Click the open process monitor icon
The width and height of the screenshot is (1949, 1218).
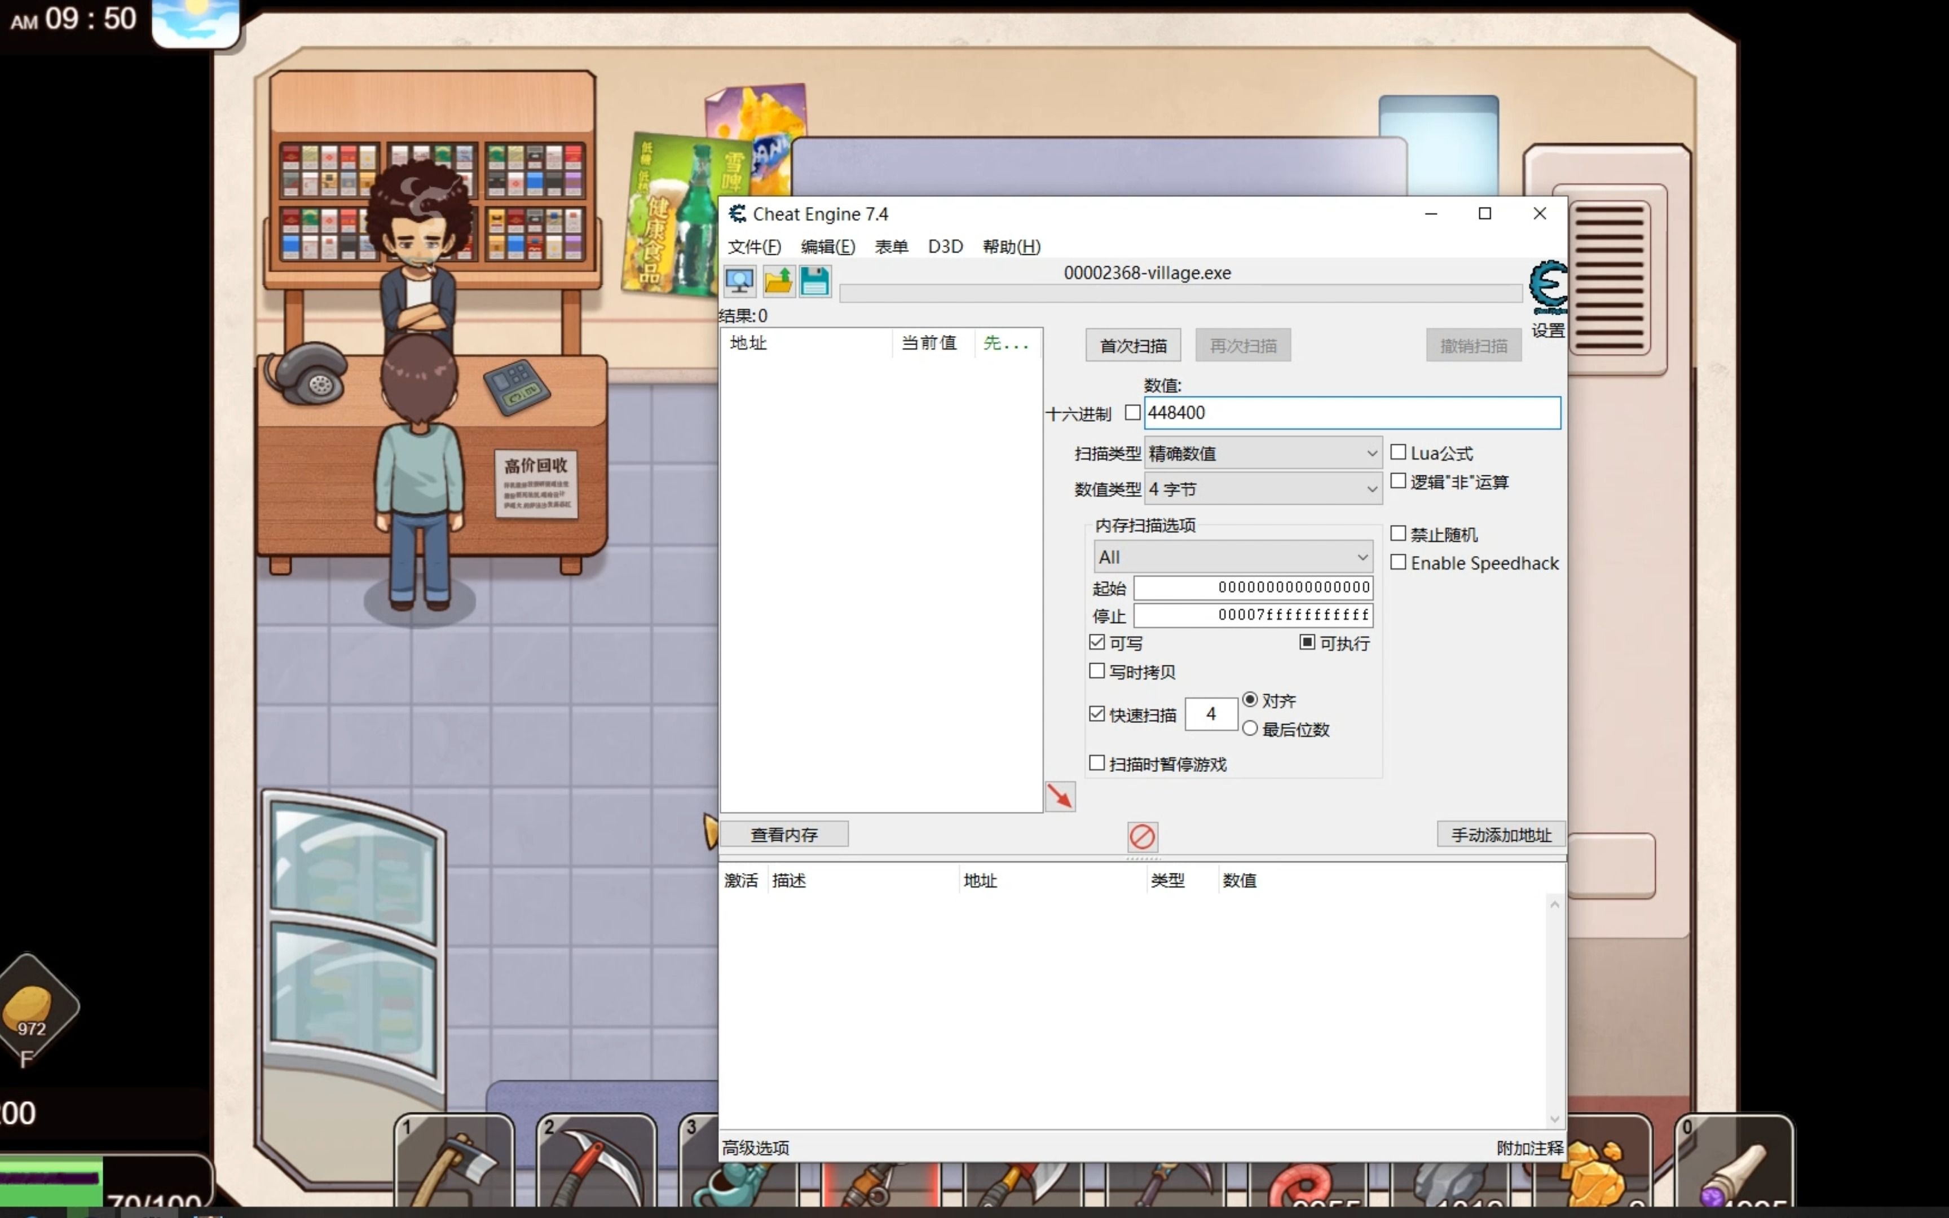[x=739, y=281]
